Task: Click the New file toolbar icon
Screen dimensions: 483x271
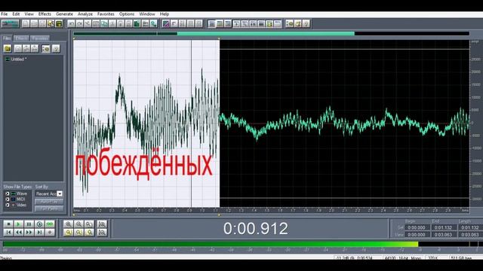Action: pos(26,23)
